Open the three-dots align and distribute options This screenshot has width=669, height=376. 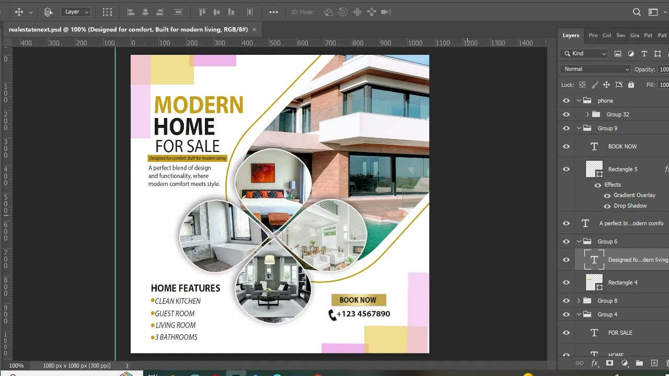[x=273, y=11]
